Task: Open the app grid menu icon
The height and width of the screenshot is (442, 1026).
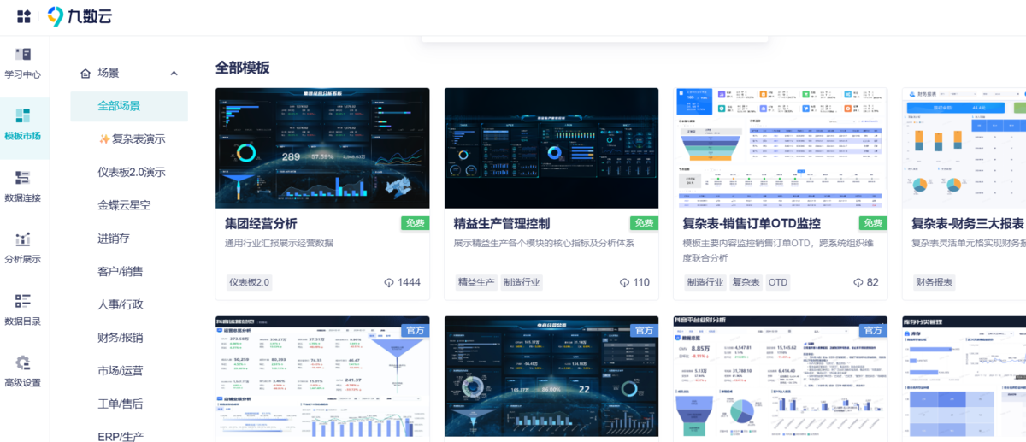Action: [x=24, y=16]
